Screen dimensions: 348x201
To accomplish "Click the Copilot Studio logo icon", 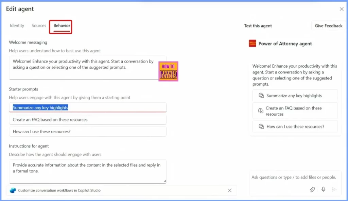I will click(x=13, y=190).
